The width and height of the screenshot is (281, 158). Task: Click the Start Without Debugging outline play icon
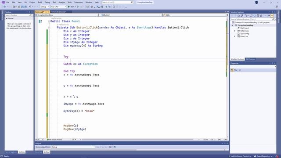(78, 7)
